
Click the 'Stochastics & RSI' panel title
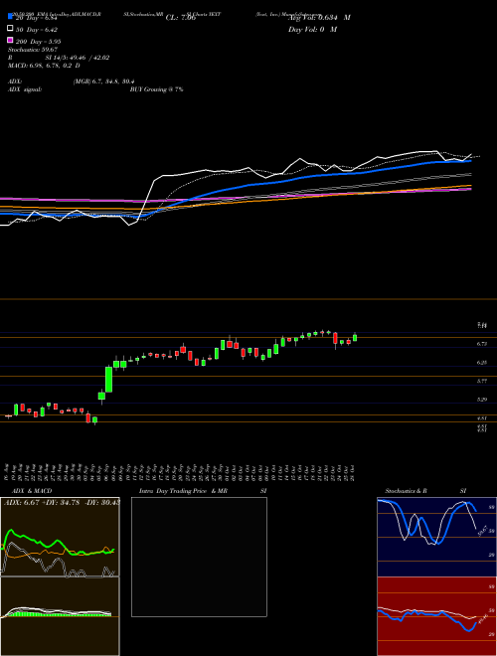click(x=425, y=491)
